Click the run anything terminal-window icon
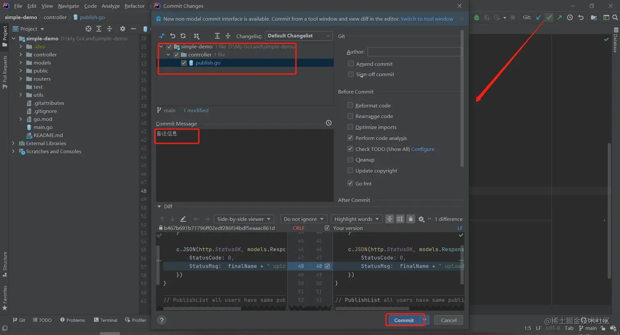620x335 pixels. click(x=606, y=18)
